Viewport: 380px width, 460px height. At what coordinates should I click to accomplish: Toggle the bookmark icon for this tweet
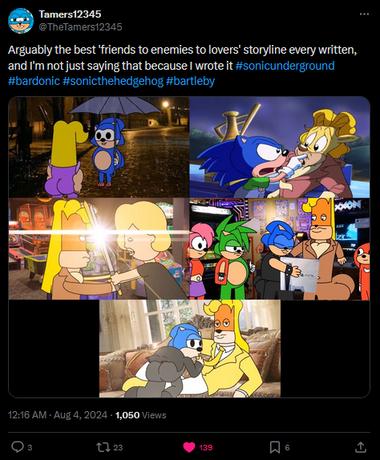coord(275,447)
